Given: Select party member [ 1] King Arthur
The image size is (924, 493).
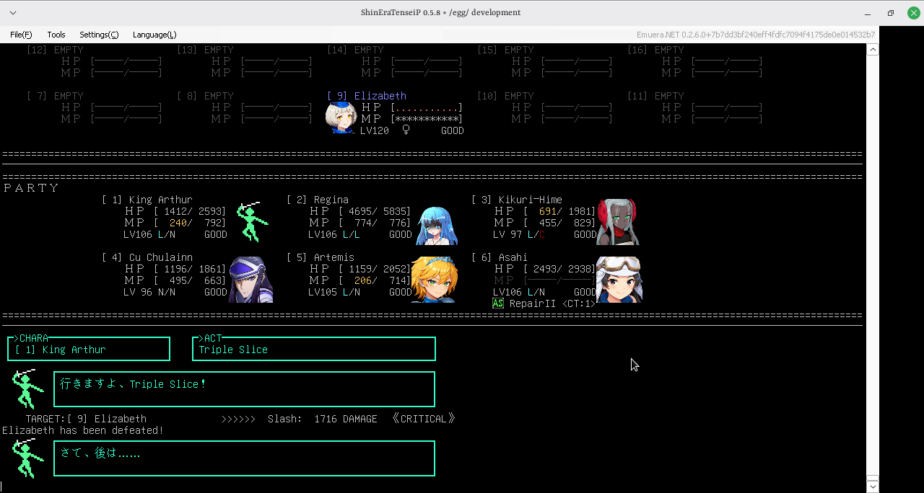Looking at the screenshot, I should click(147, 200).
